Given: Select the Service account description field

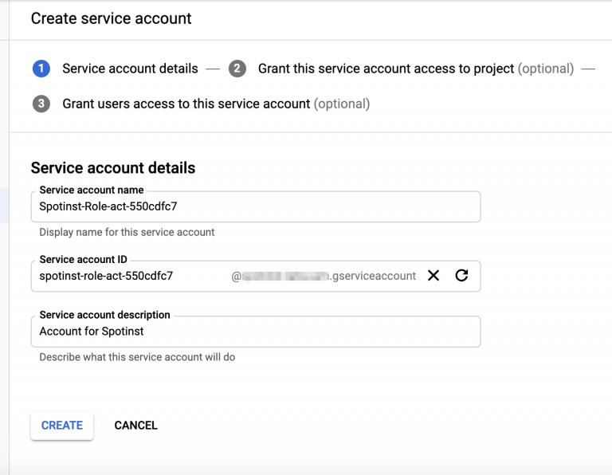Looking at the screenshot, I should pos(255,332).
